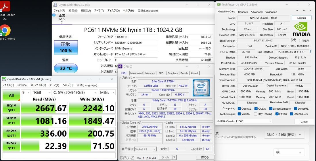Toggle the Ray Tracing checkbox
Viewport: 316px width, 161px height.
coord(256,114)
